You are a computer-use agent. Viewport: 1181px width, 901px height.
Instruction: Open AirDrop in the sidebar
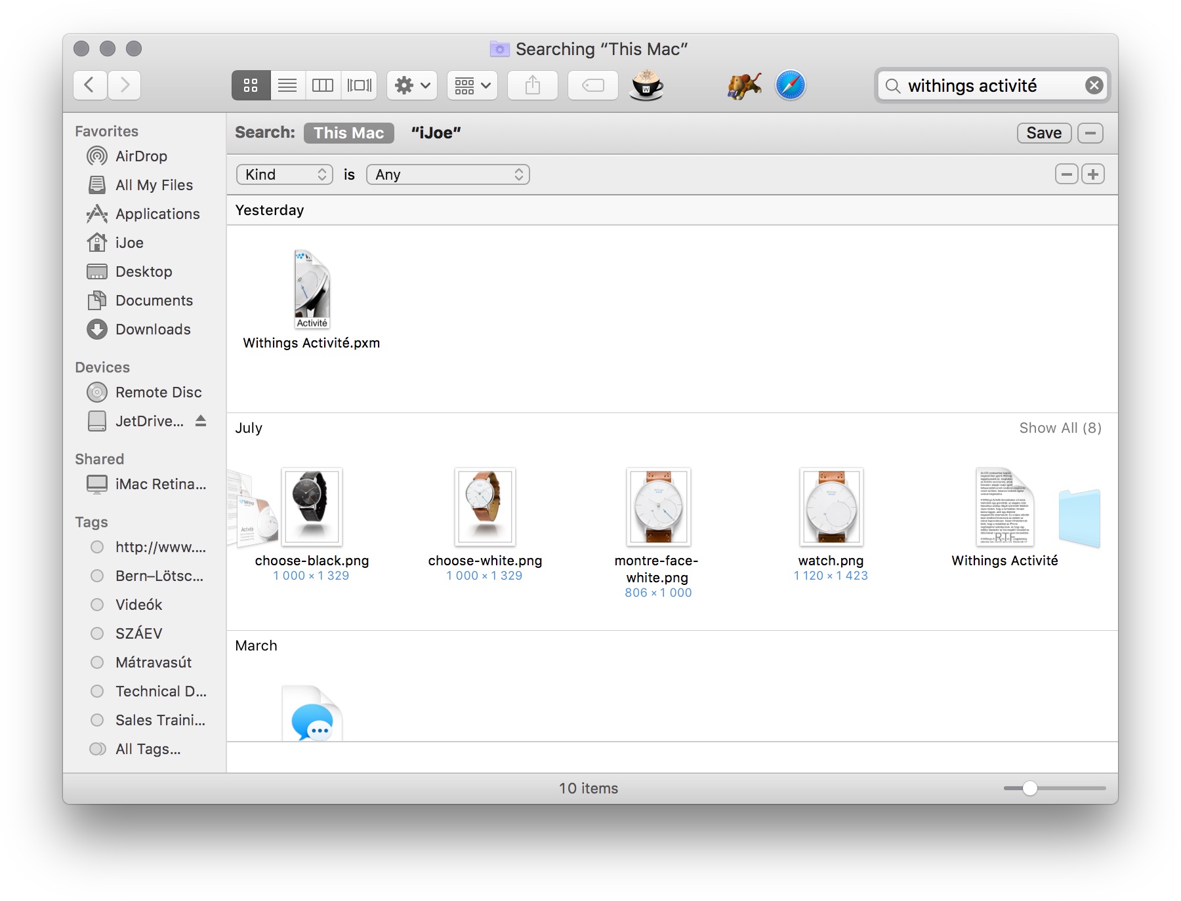pyautogui.click(x=141, y=156)
